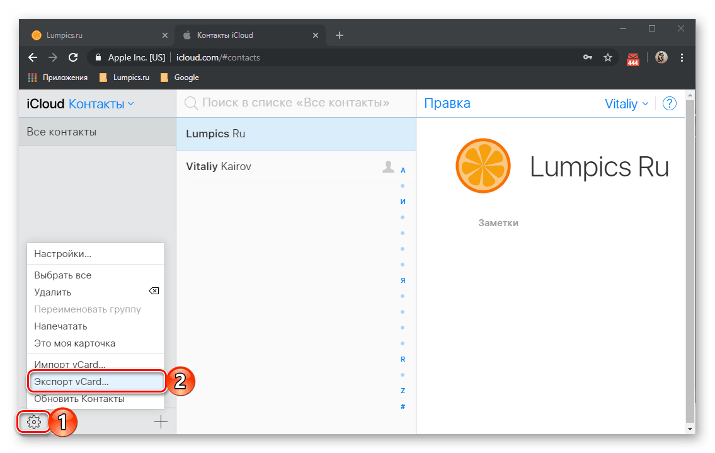This screenshot has width=715, height=453.
Task: Open the Vitaliy account dropdown
Action: tap(626, 104)
